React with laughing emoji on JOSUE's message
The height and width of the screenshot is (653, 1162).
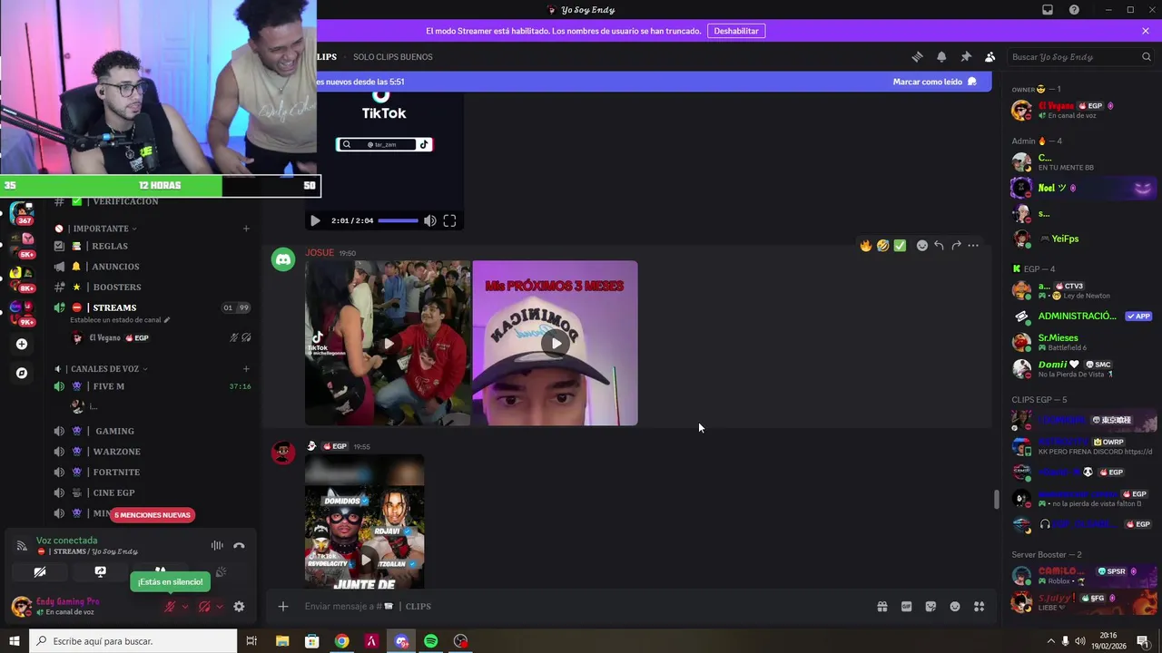(882, 246)
